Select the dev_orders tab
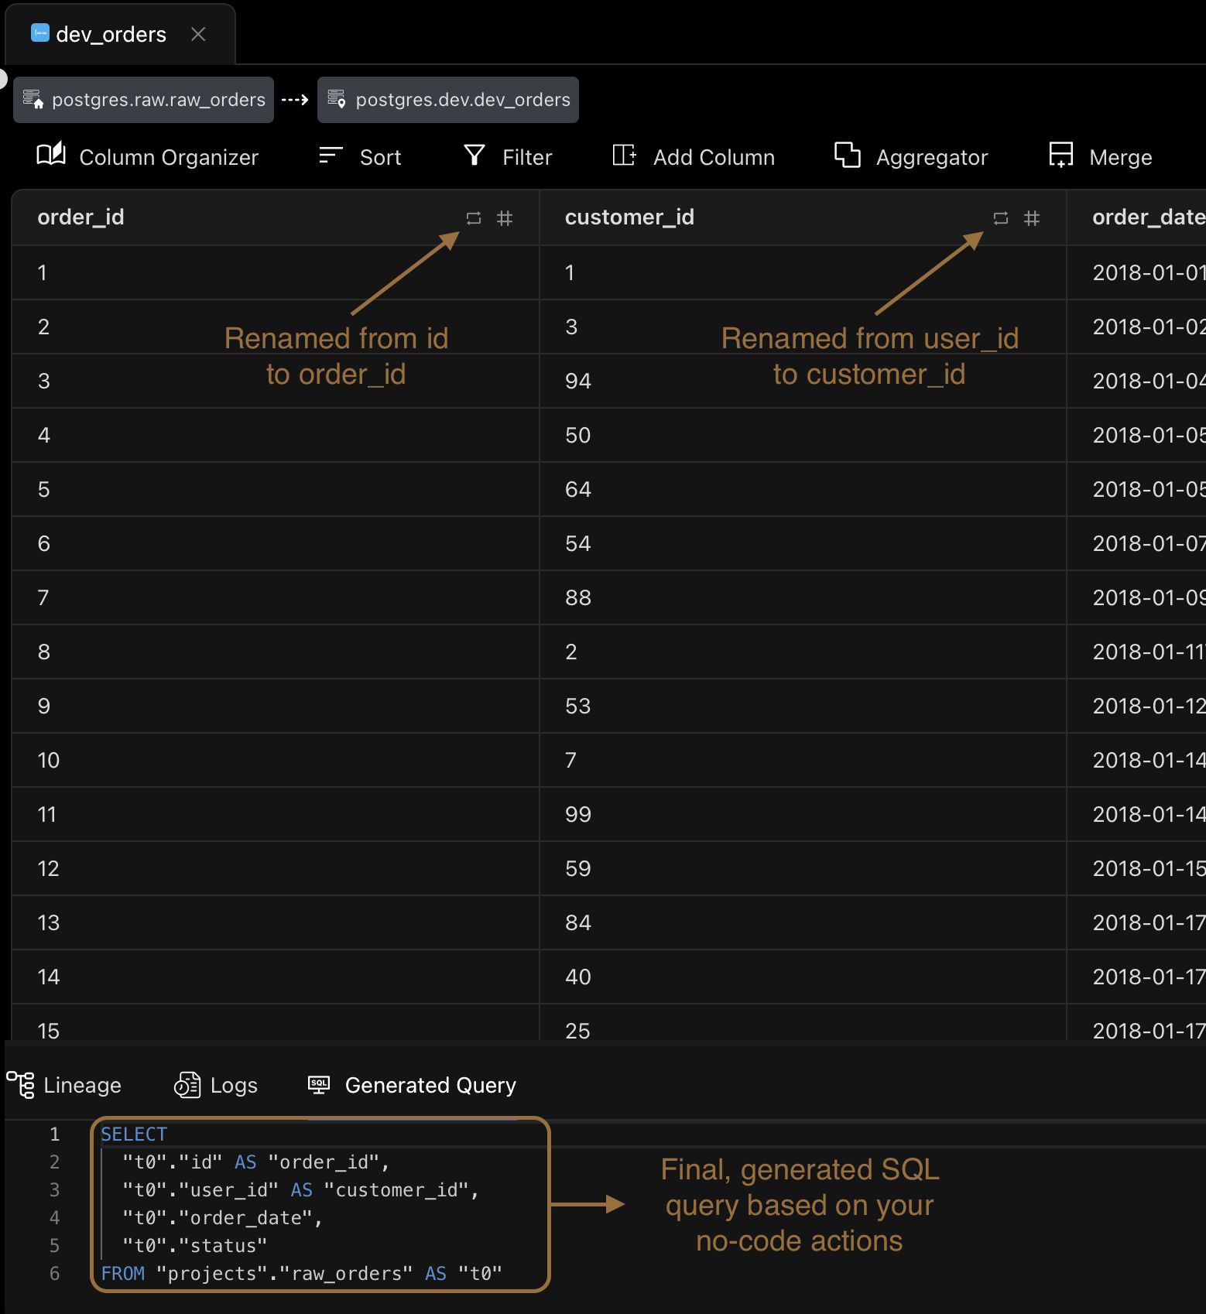 pos(120,34)
